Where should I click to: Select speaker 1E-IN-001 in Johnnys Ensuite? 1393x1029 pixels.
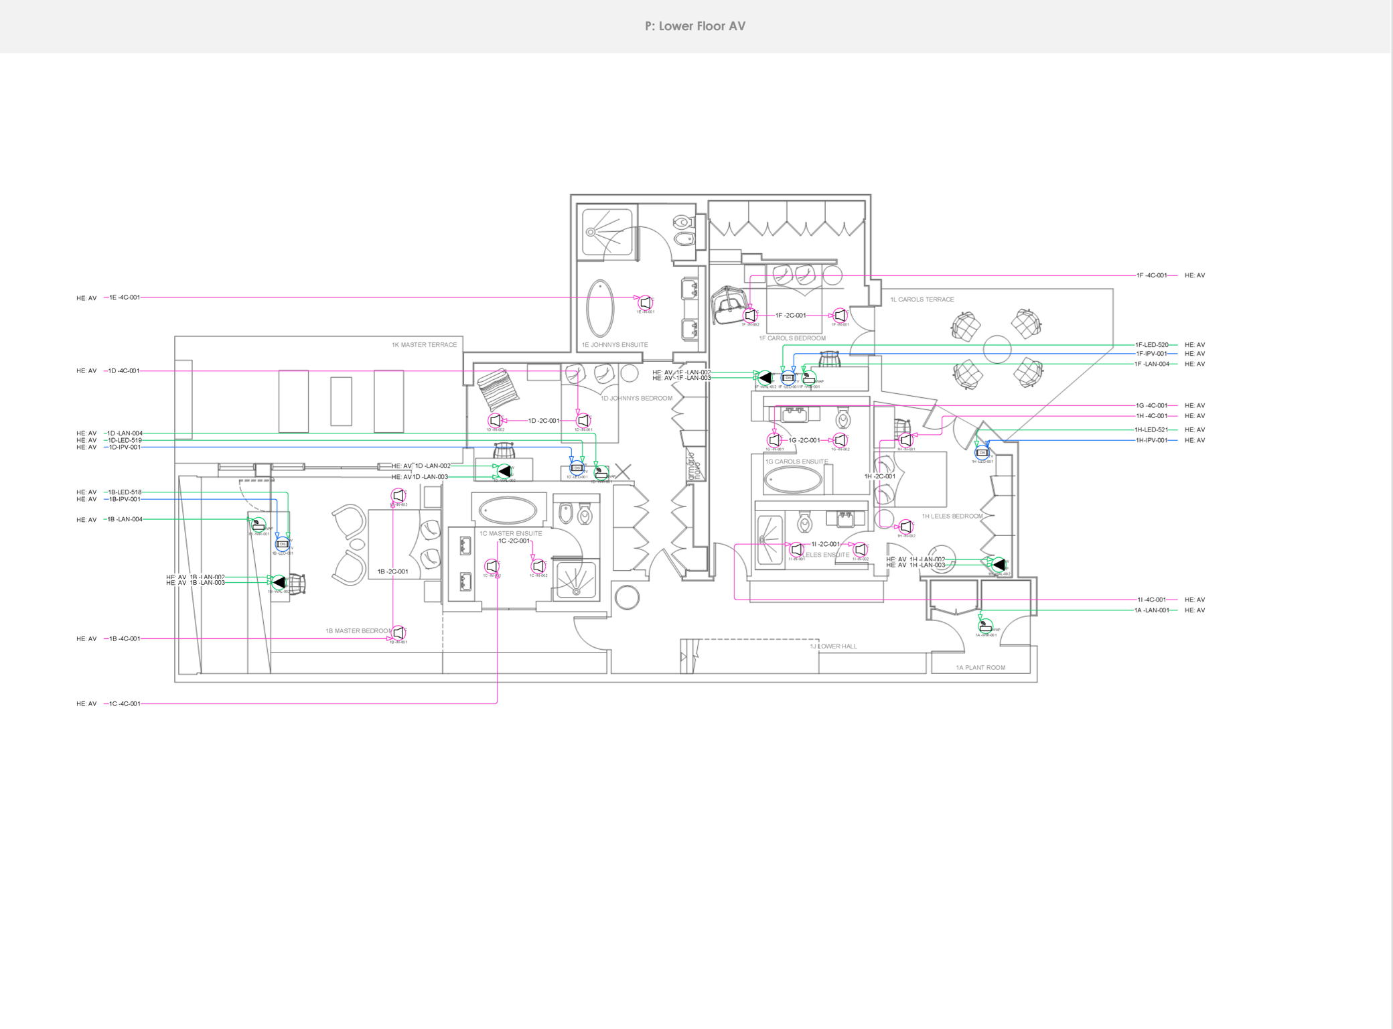pyautogui.click(x=645, y=303)
